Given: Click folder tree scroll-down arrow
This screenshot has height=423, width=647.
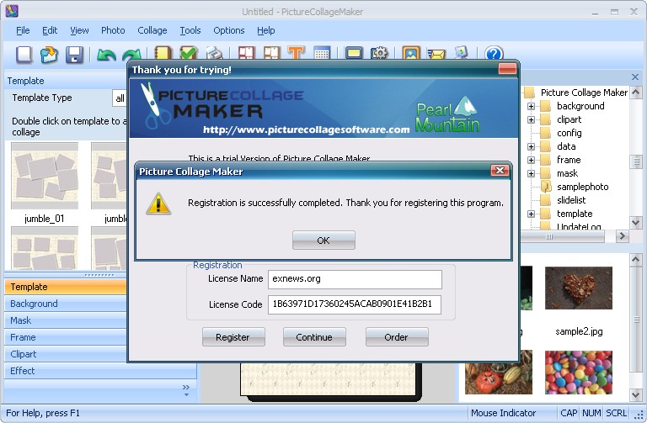Looking at the screenshot, I should coord(636,223).
